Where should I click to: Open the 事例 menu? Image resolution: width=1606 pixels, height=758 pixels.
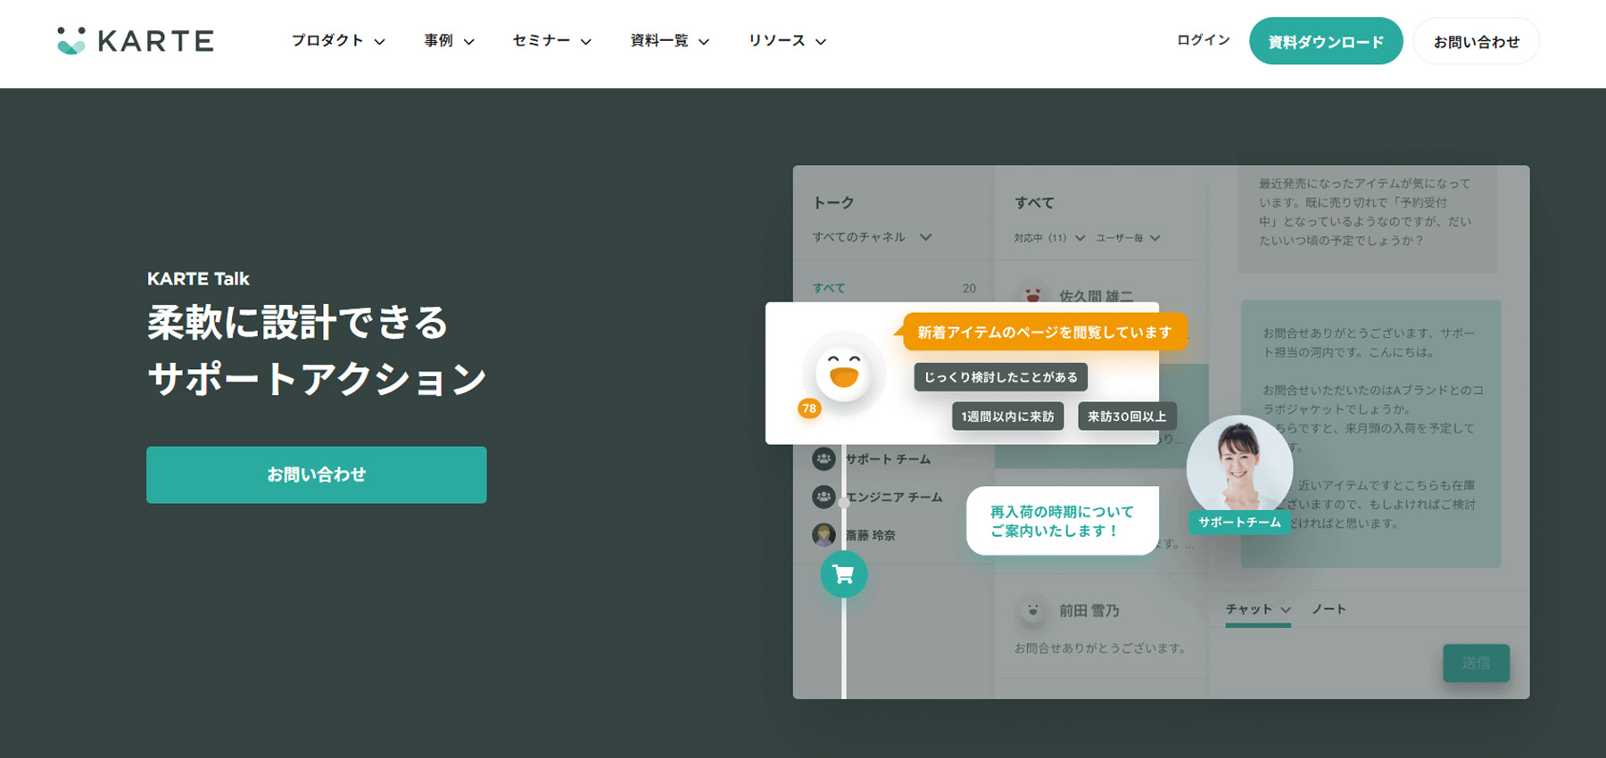tap(449, 41)
